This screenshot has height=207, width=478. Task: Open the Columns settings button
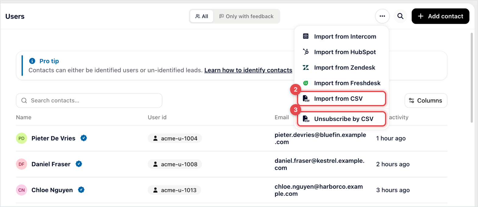click(x=426, y=100)
